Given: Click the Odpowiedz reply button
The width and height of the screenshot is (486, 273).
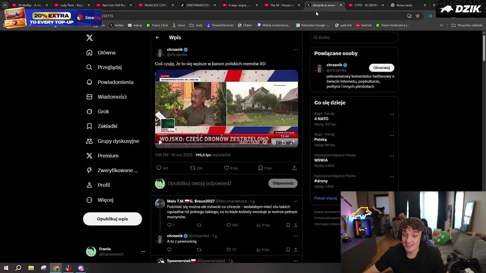Looking at the screenshot, I should pos(283,183).
